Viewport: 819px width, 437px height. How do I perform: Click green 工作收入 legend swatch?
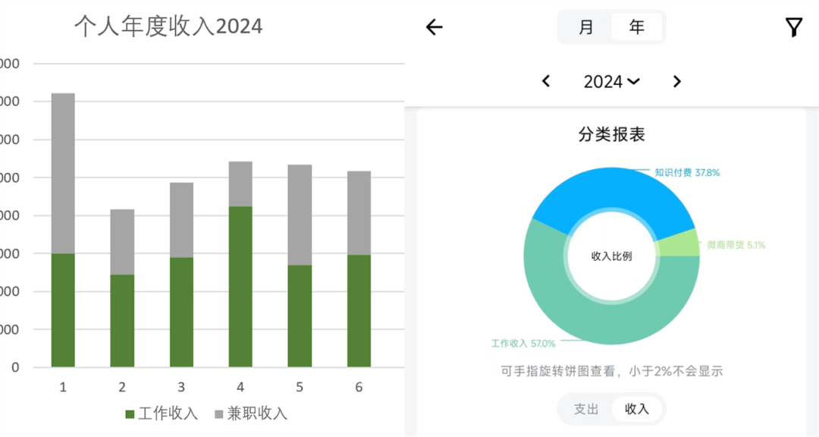pos(130,414)
